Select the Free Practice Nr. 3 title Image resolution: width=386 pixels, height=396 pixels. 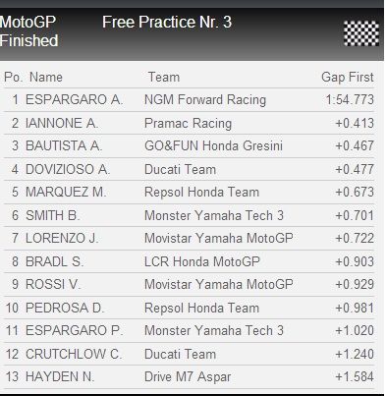click(x=167, y=23)
